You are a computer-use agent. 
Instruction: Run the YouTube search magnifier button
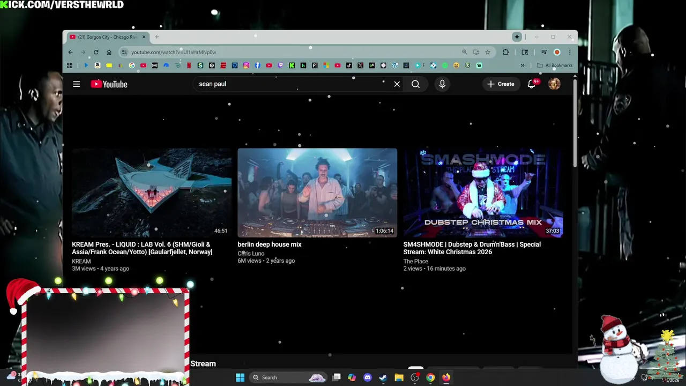415,84
